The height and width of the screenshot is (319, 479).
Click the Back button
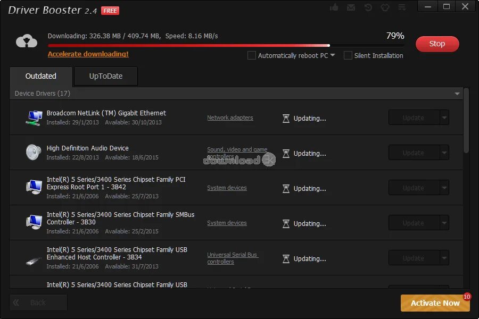click(x=38, y=303)
